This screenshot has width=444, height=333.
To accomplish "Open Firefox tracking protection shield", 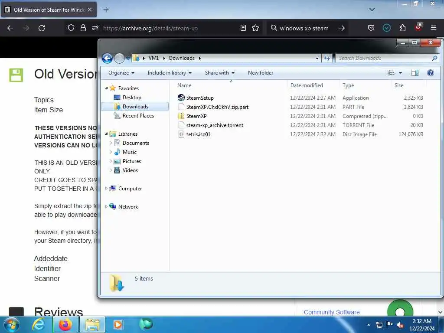I will point(71,28).
